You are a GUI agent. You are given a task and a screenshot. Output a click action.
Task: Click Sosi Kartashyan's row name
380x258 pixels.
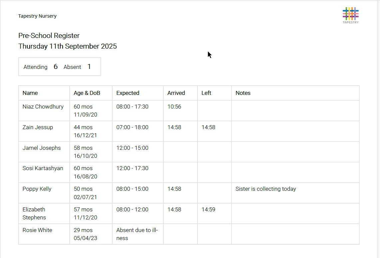pos(43,168)
